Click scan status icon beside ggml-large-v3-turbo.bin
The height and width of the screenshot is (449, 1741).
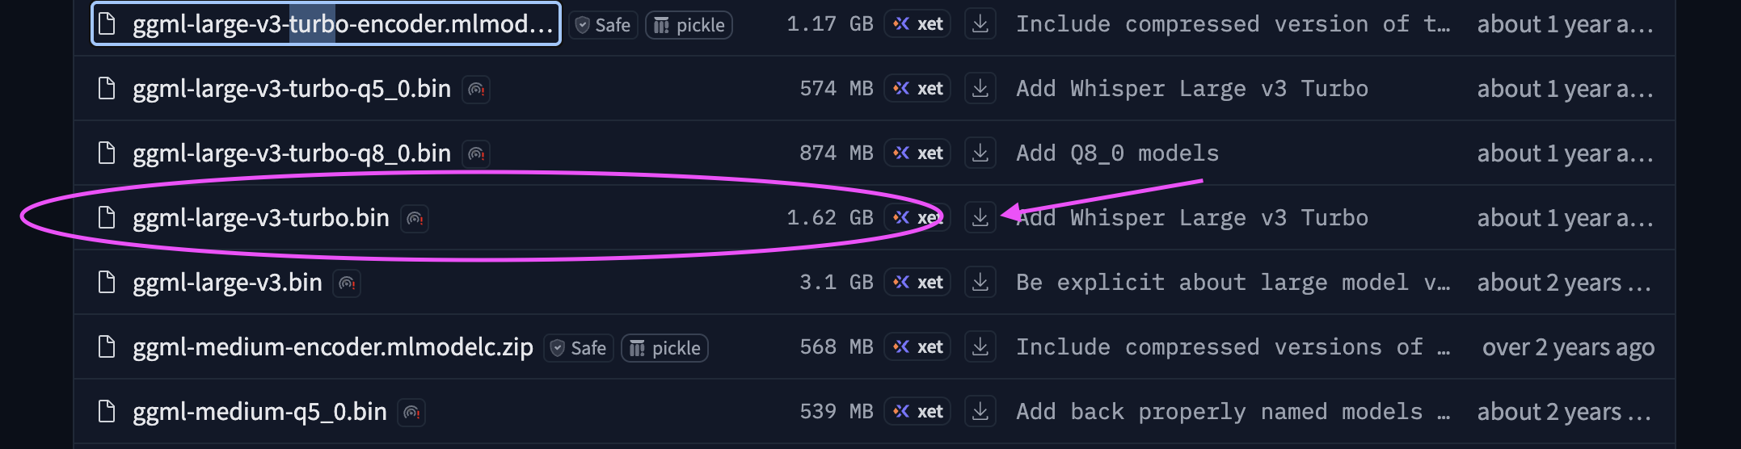pyautogui.click(x=415, y=219)
